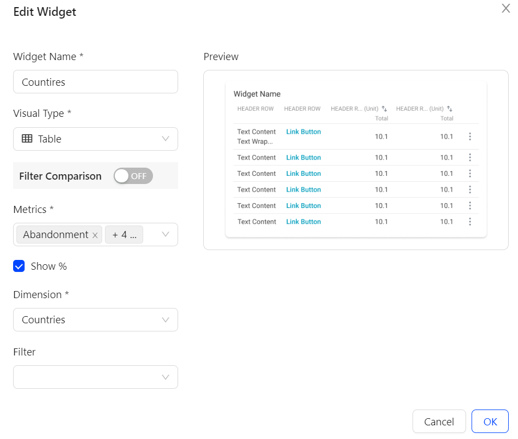Expand the Dimension Countries dropdown
The width and height of the screenshot is (518, 439).
tap(166, 319)
